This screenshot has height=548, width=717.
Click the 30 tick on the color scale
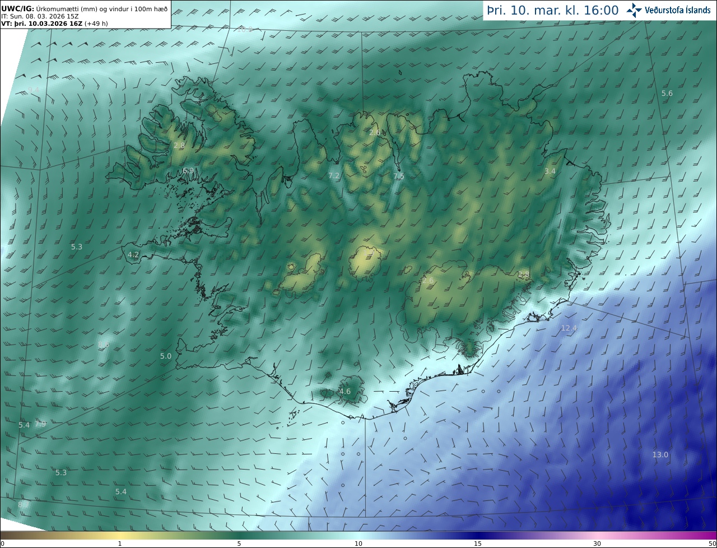(597, 544)
